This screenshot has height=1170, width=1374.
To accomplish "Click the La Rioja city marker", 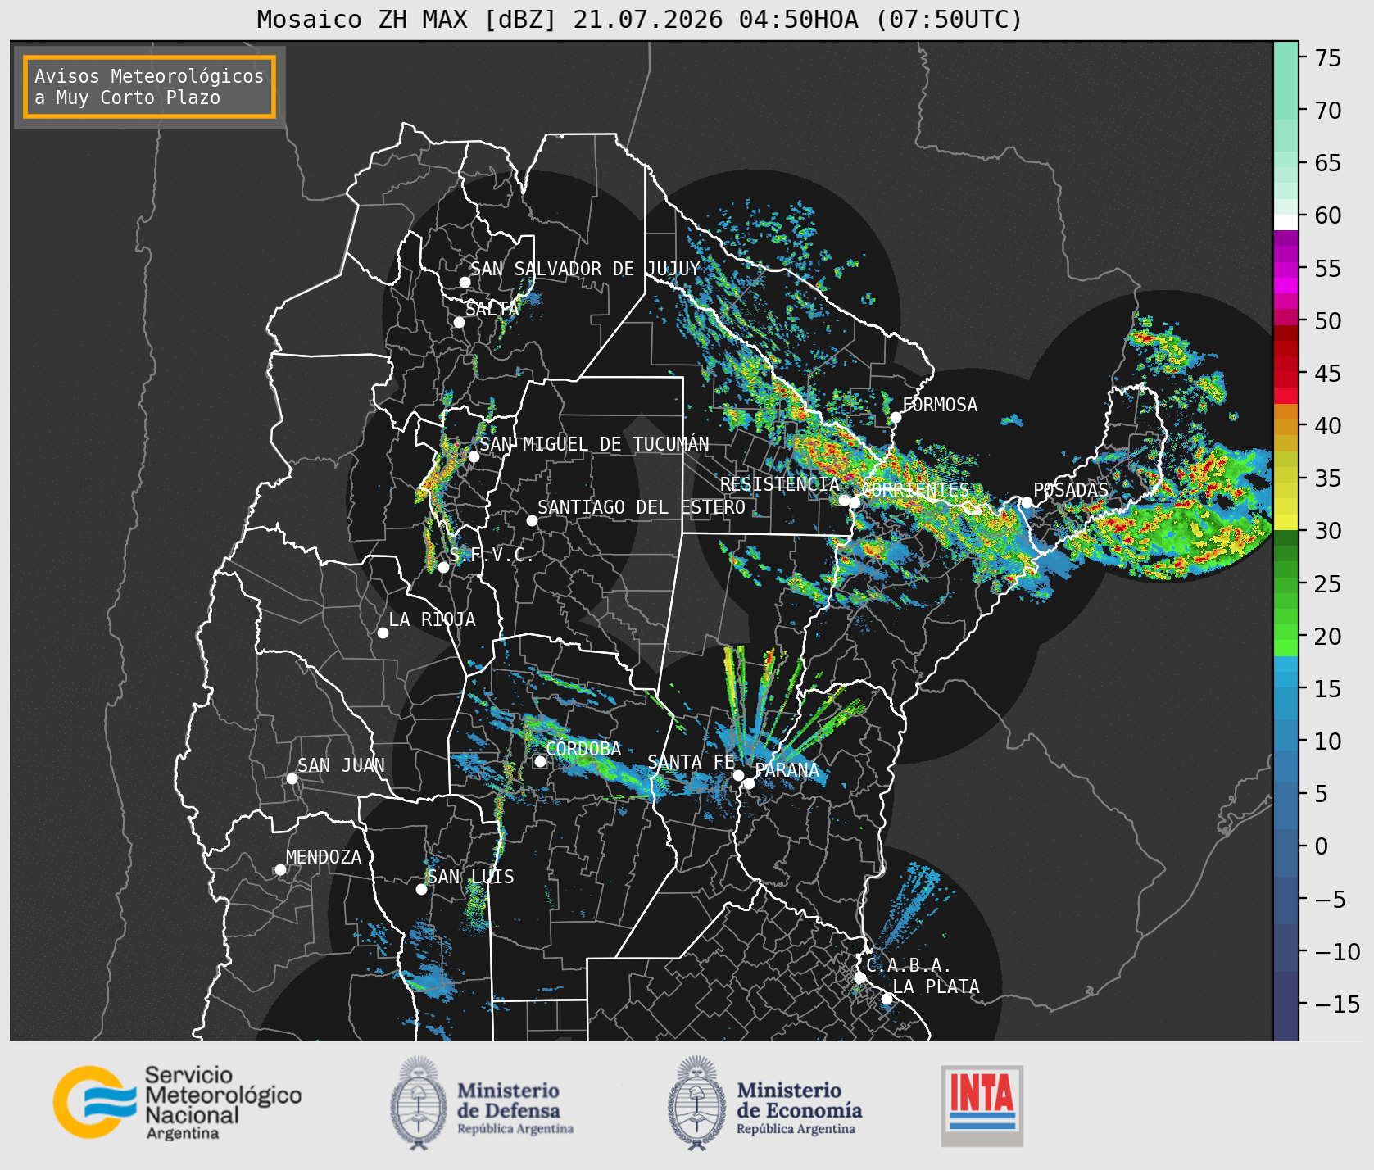I will [x=383, y=633].
